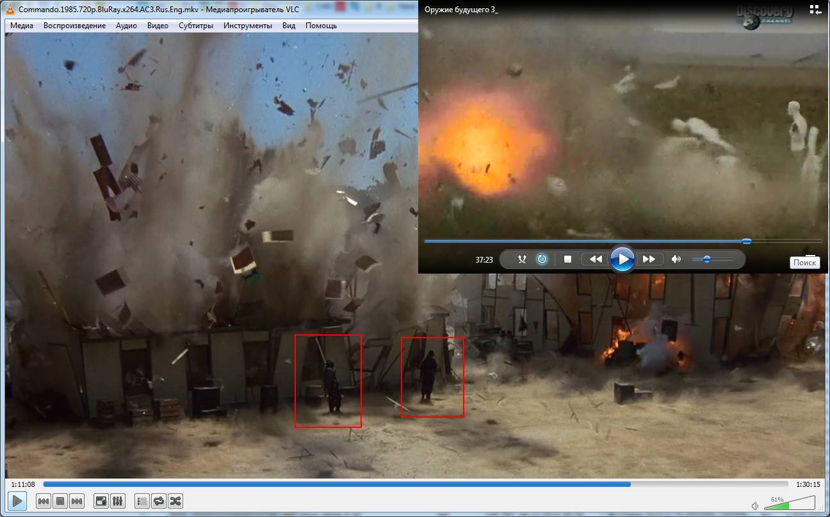Toggle loop repeat mode in VLC
The height and width of the screenshot is (517, 830).
click(x=159, y=501)
